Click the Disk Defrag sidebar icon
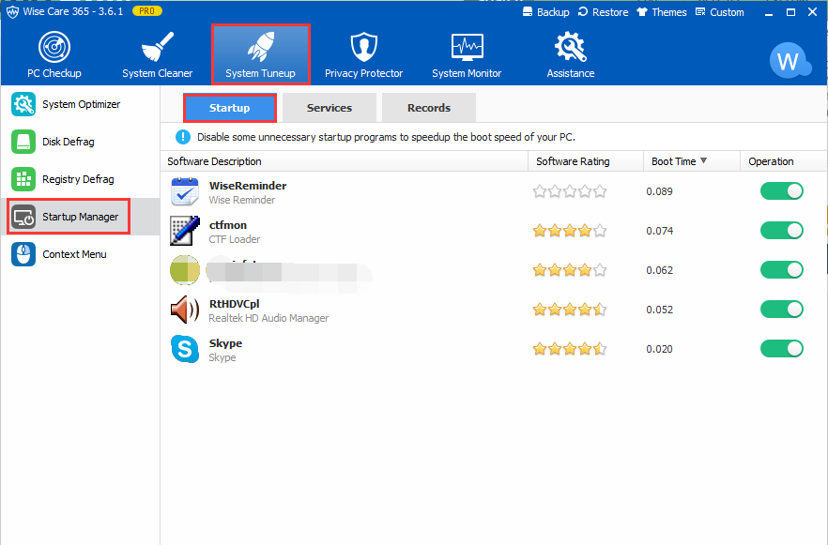Screen dimensions: 828x545 (23, 142)
